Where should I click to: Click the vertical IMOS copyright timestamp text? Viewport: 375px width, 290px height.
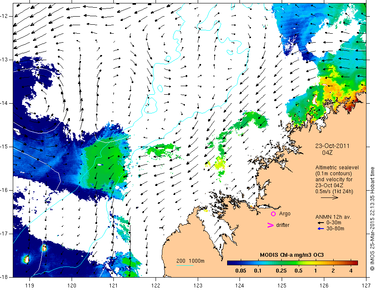click(372, 219)
